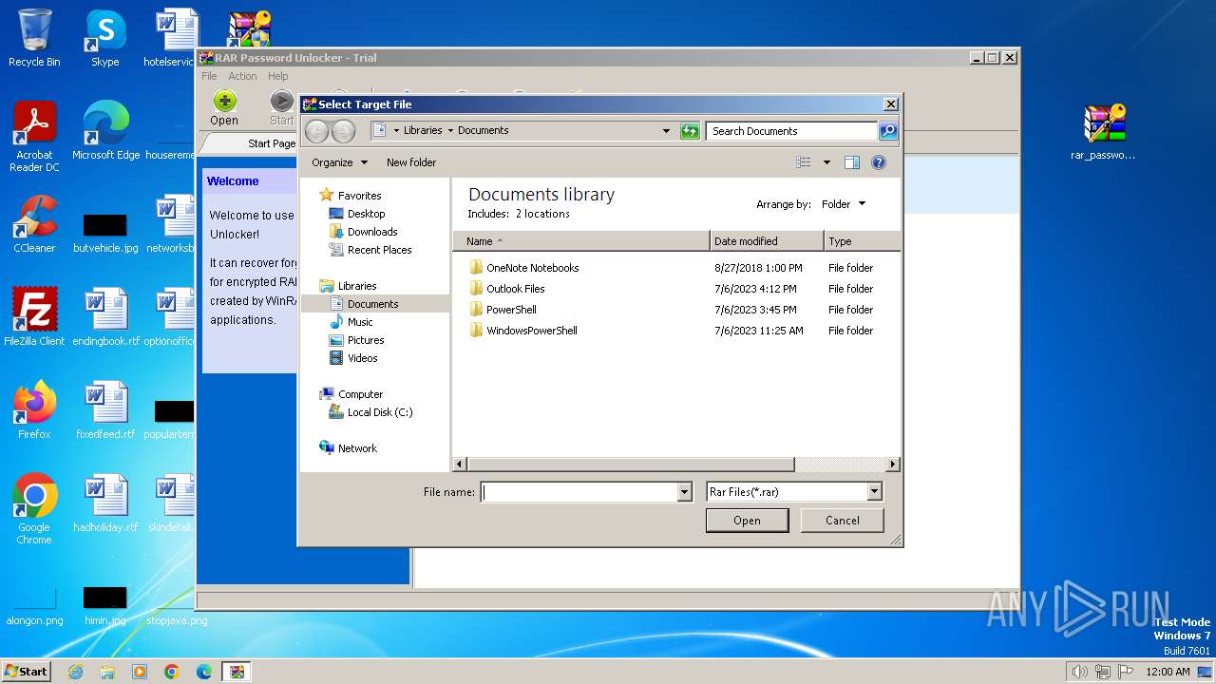Open the fixedfeed.rtf desktop document
The width and height of the screenshot is (1216, 684).
pos(105,410)
